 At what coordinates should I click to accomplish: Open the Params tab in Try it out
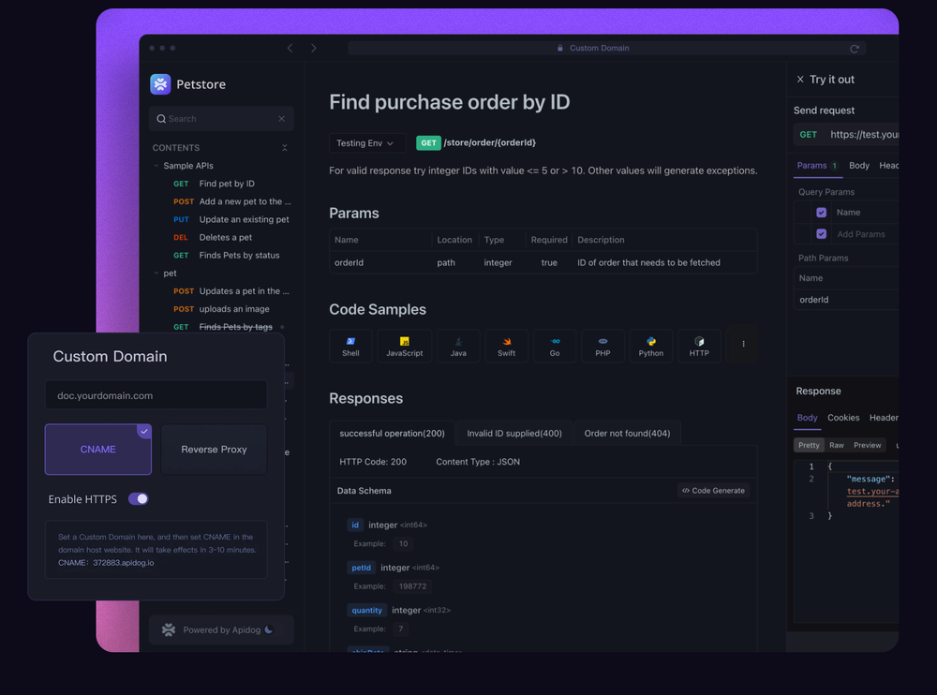click(x=818, y=166)
